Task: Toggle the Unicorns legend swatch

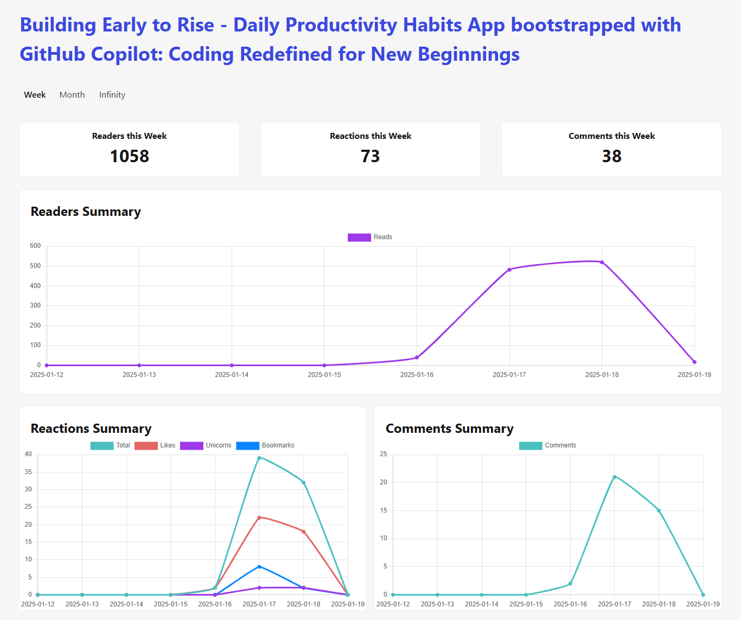Action: point(191,445)
